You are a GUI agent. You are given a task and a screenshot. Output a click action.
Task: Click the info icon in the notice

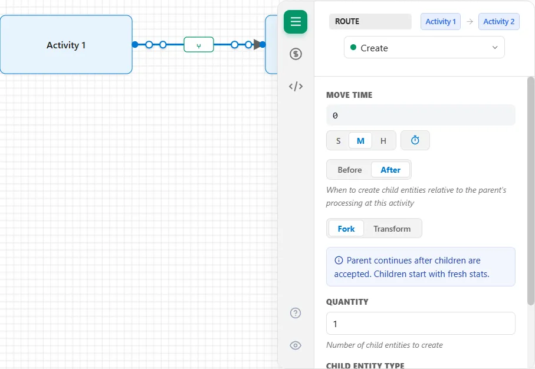339,261
